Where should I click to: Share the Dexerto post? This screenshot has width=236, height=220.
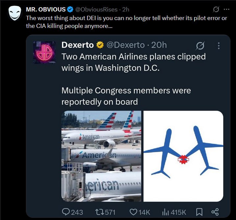pos(215,212)
